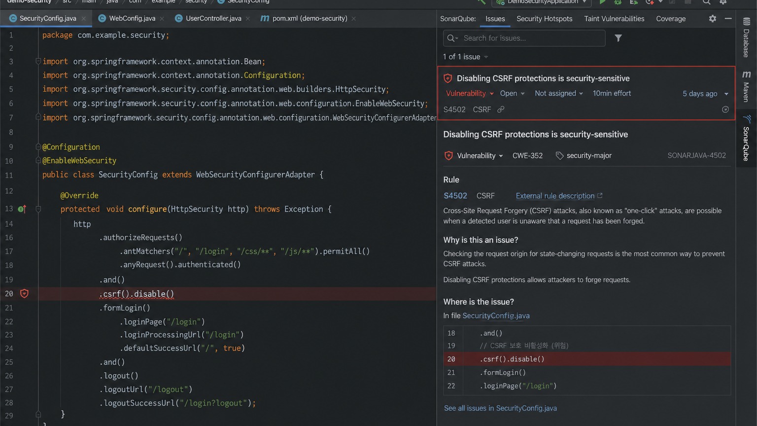Image resolution: width=757 pixels, height=426 pixels.
Task: Switch to the WebConfig.java editor tab
Action: tap(132, 18)
